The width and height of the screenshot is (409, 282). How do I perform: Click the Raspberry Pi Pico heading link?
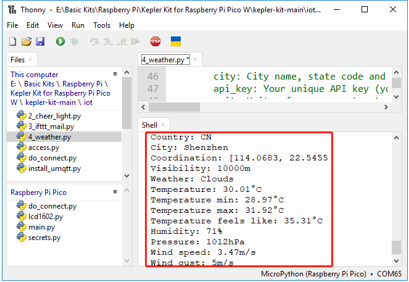(x=38, y=193)
